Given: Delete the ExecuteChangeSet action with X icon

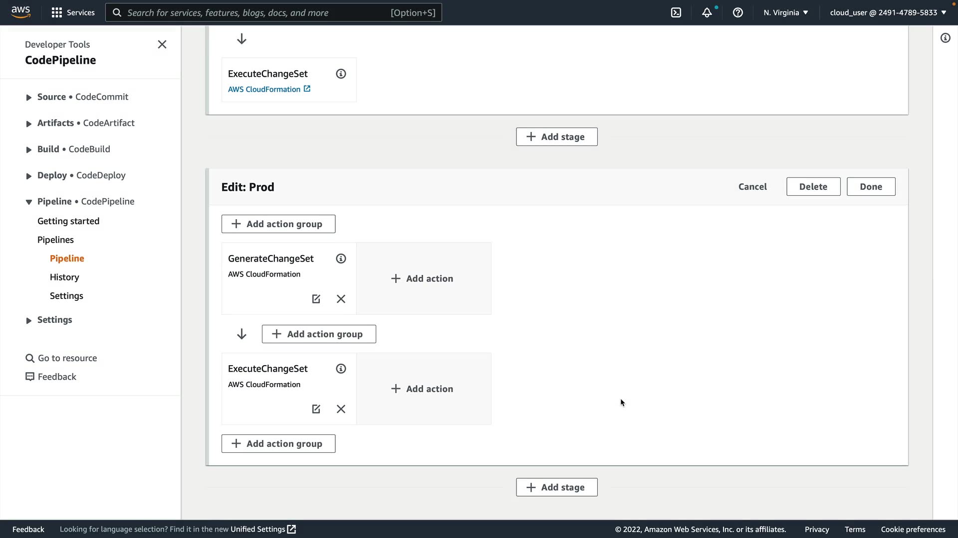Looking at the screenshot, I should [x=341, y=409].
